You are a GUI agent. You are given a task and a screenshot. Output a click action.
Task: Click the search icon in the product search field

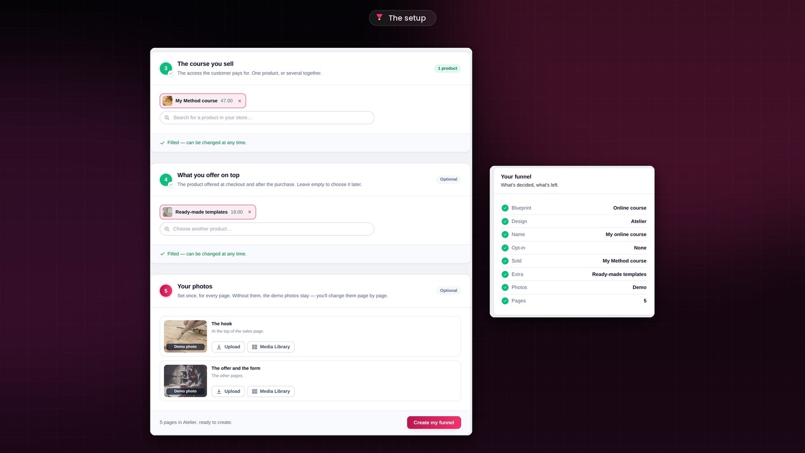coord(167,118)
